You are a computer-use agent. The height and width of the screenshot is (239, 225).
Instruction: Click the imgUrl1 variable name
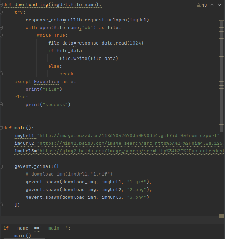tap(24, 136)
